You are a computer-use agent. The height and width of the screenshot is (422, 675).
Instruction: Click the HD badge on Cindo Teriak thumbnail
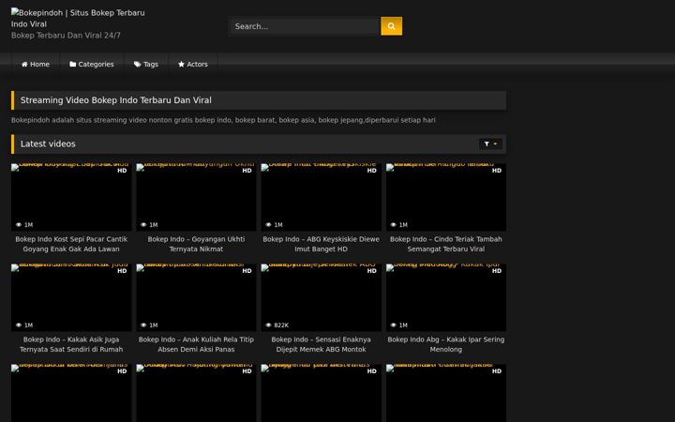click(x=497, y=171)
